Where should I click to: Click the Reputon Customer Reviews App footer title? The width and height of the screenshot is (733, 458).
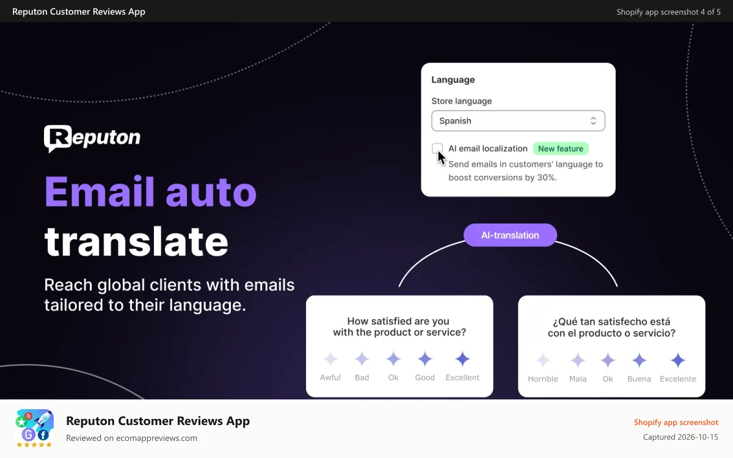[x=158, y=421]
